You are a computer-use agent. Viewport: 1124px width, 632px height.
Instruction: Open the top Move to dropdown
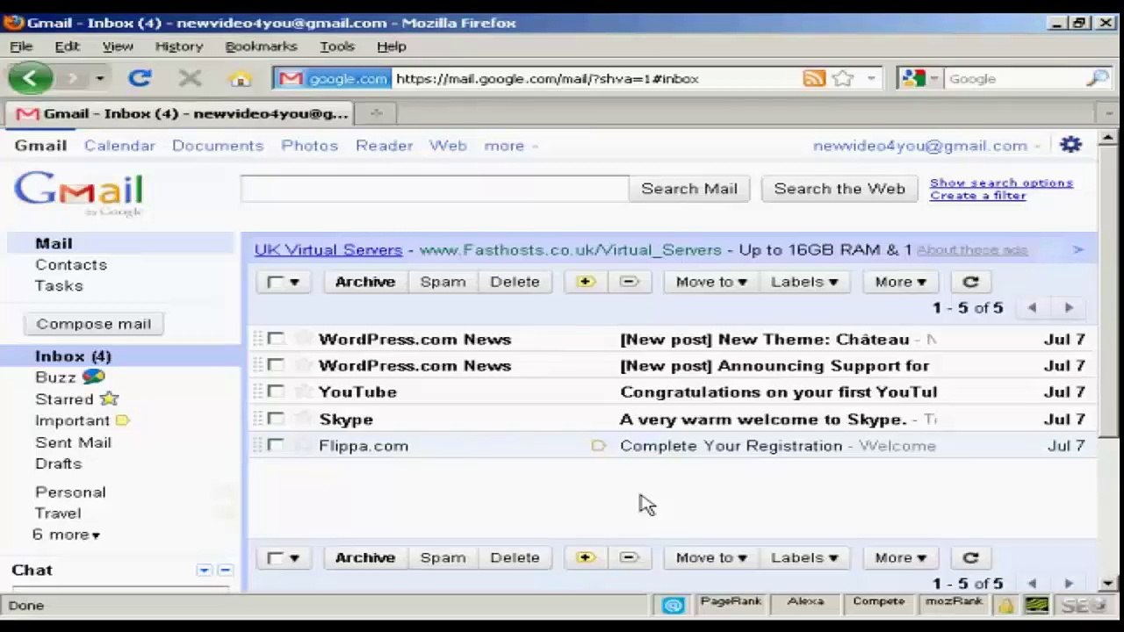pyautogui.click(x=711, y=282)
